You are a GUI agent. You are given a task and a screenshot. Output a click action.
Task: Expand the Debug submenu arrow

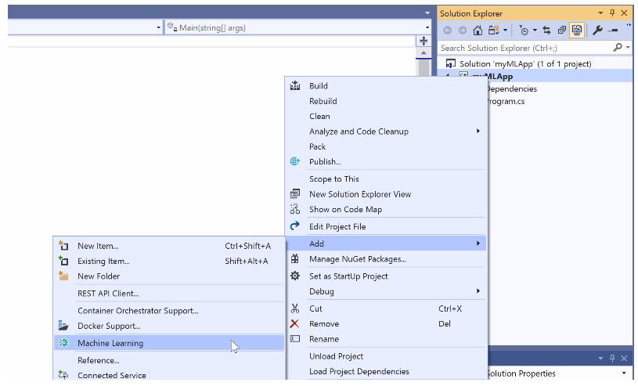tap(478, 290)
